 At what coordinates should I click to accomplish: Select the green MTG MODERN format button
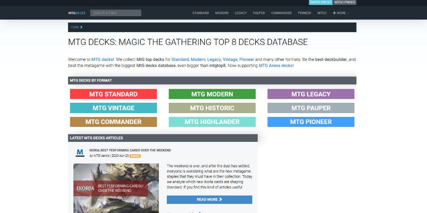(x=212, y=94)
